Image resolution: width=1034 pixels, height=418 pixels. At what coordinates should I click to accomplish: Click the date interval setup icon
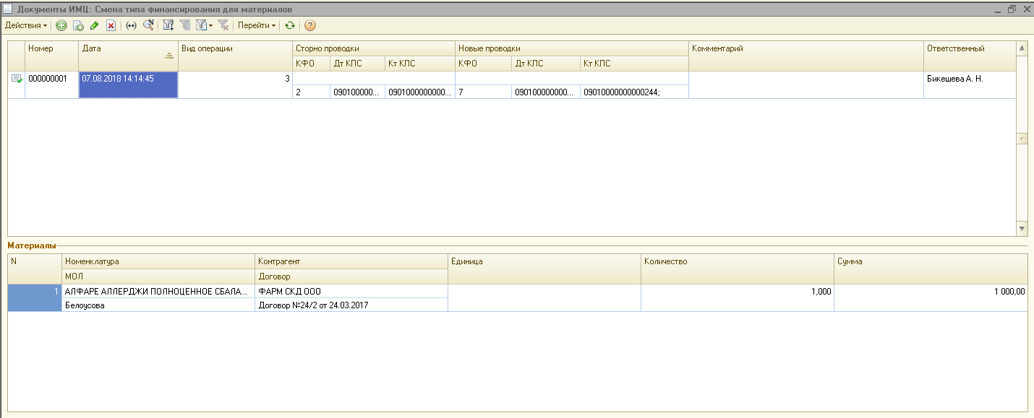[131, 25]
